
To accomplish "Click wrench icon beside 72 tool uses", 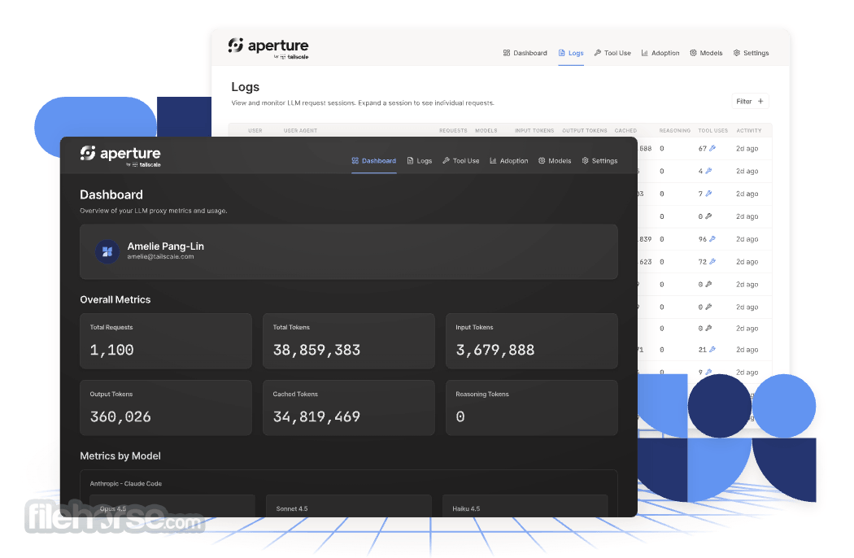I will 712,262.
